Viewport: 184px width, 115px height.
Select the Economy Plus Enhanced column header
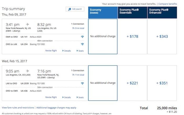(162, 13)
